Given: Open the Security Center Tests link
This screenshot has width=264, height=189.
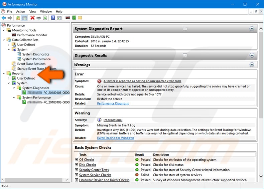Looking at the screenshot, I should (94, 170).
